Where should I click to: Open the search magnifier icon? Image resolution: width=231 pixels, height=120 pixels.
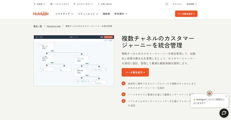pyautogui.click(x=167, y=4)
